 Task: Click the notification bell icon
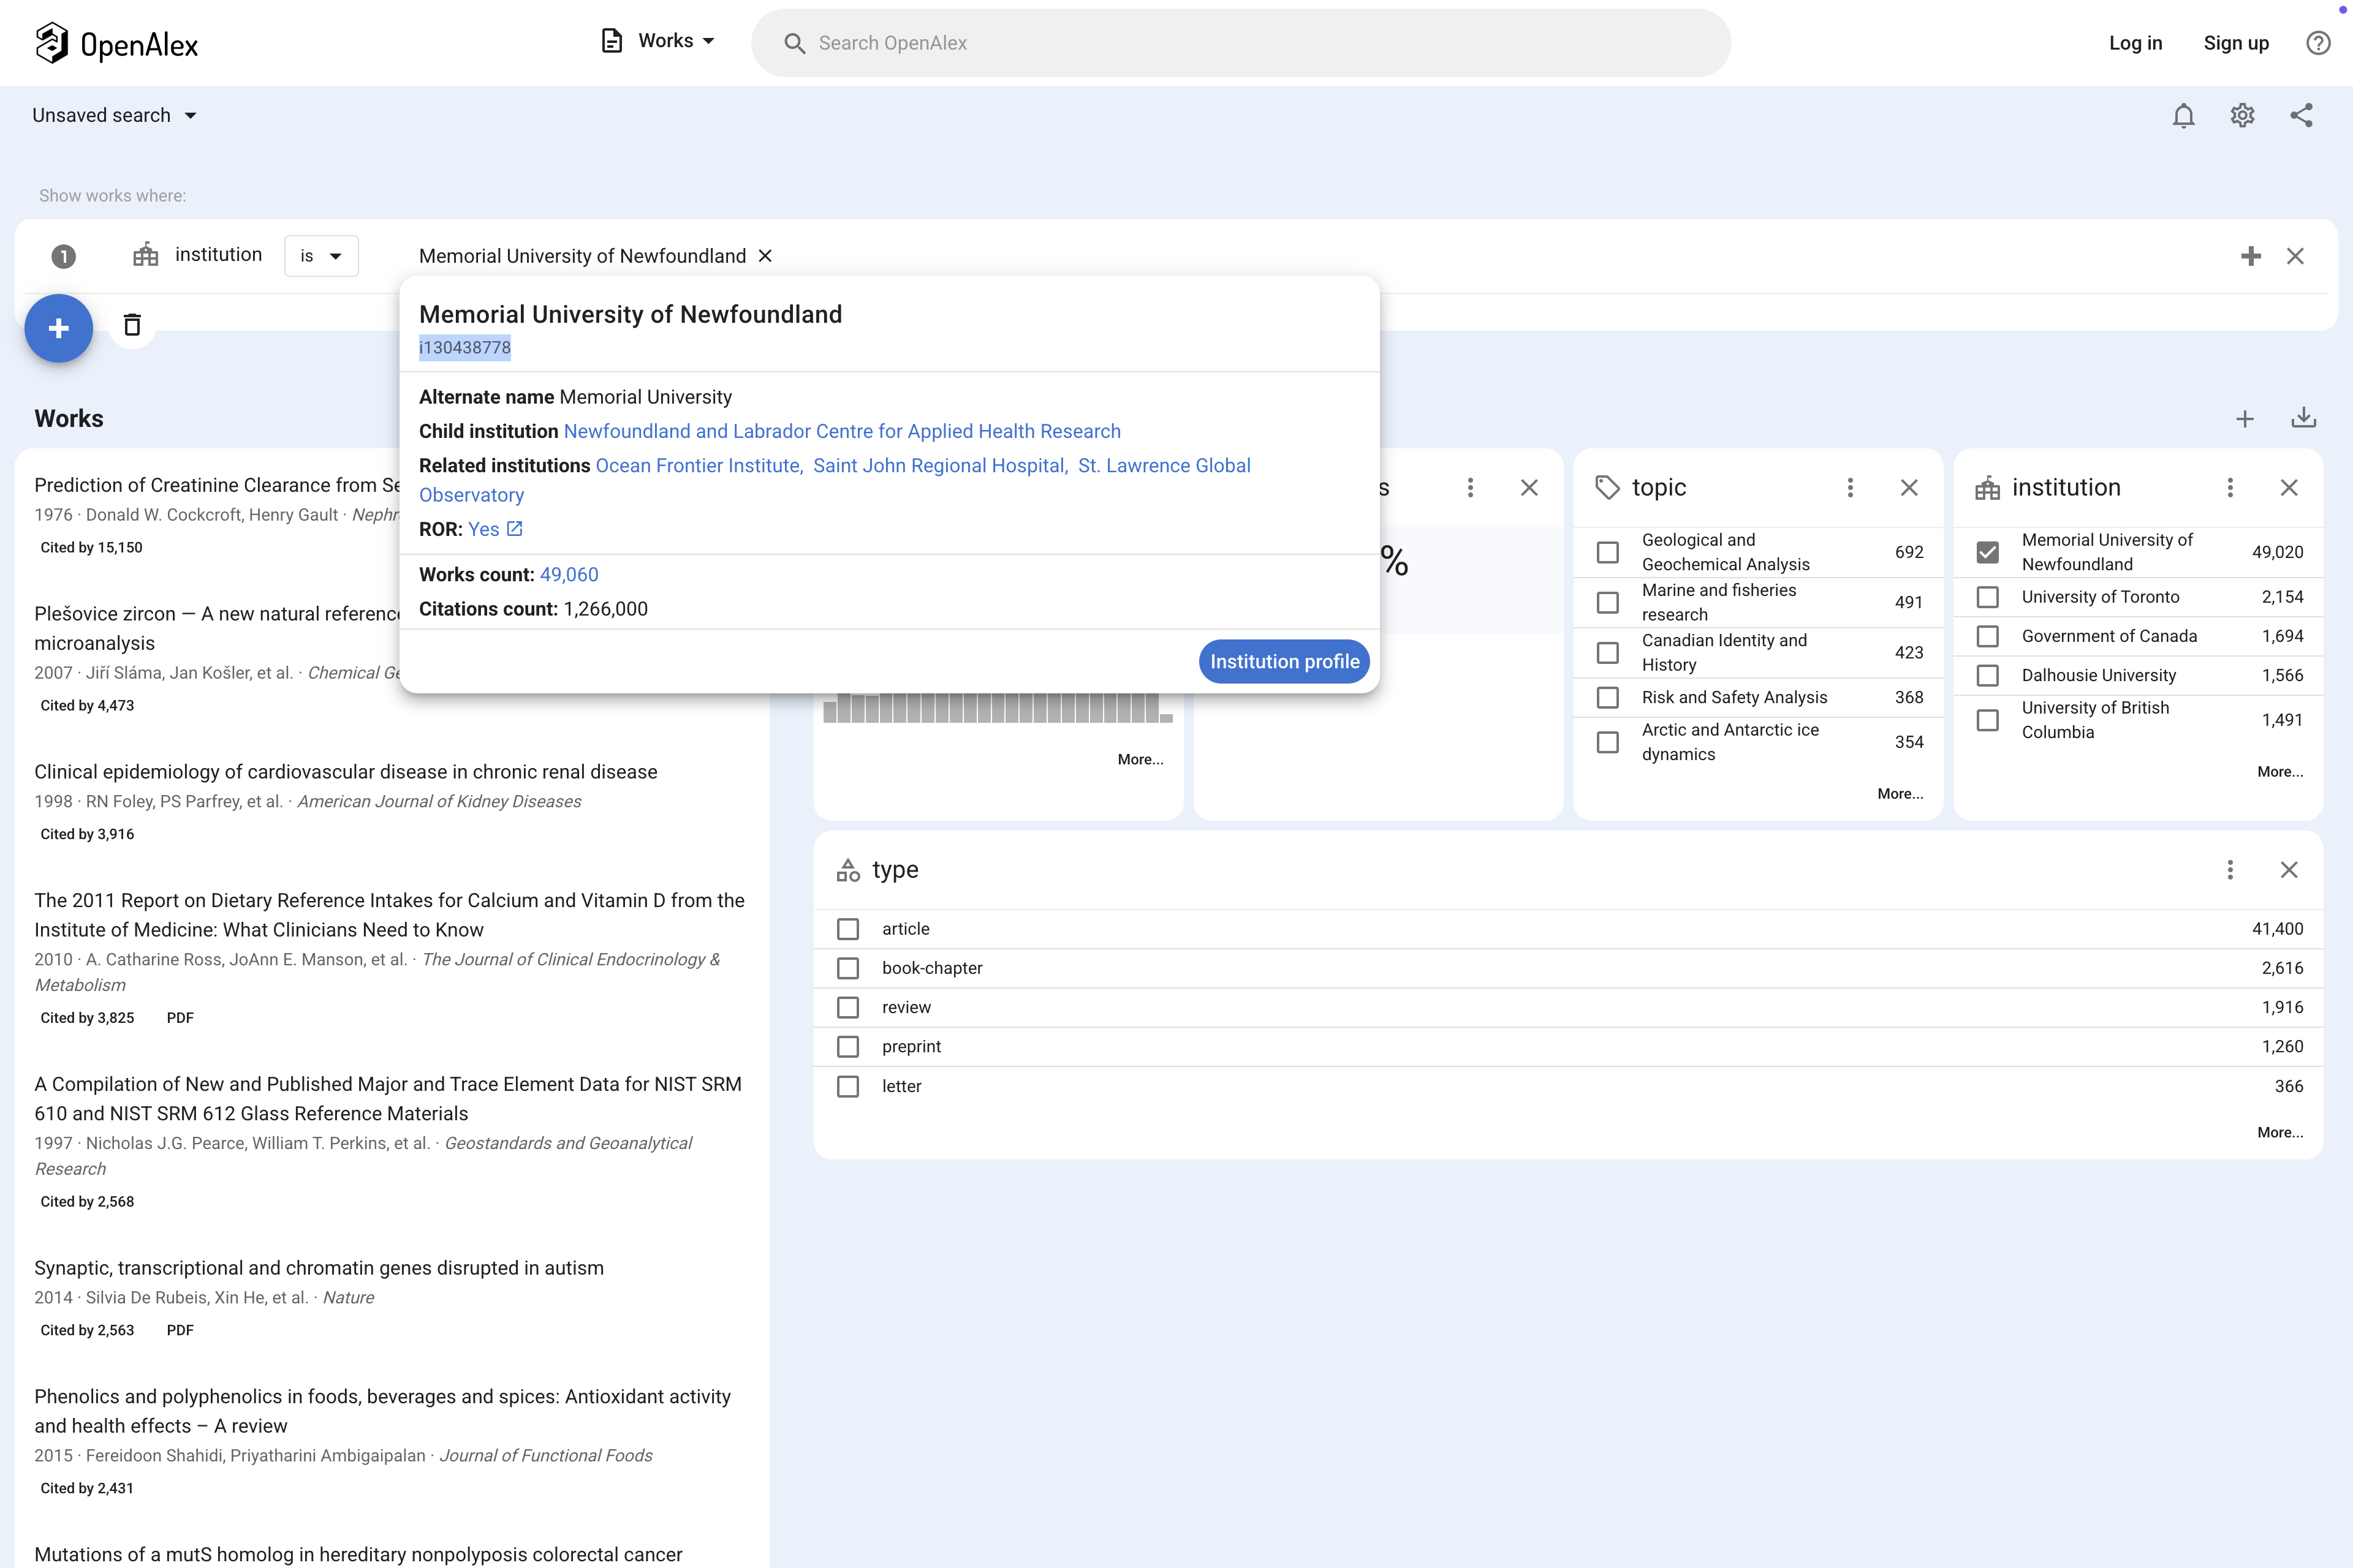tap(2183, 116)
